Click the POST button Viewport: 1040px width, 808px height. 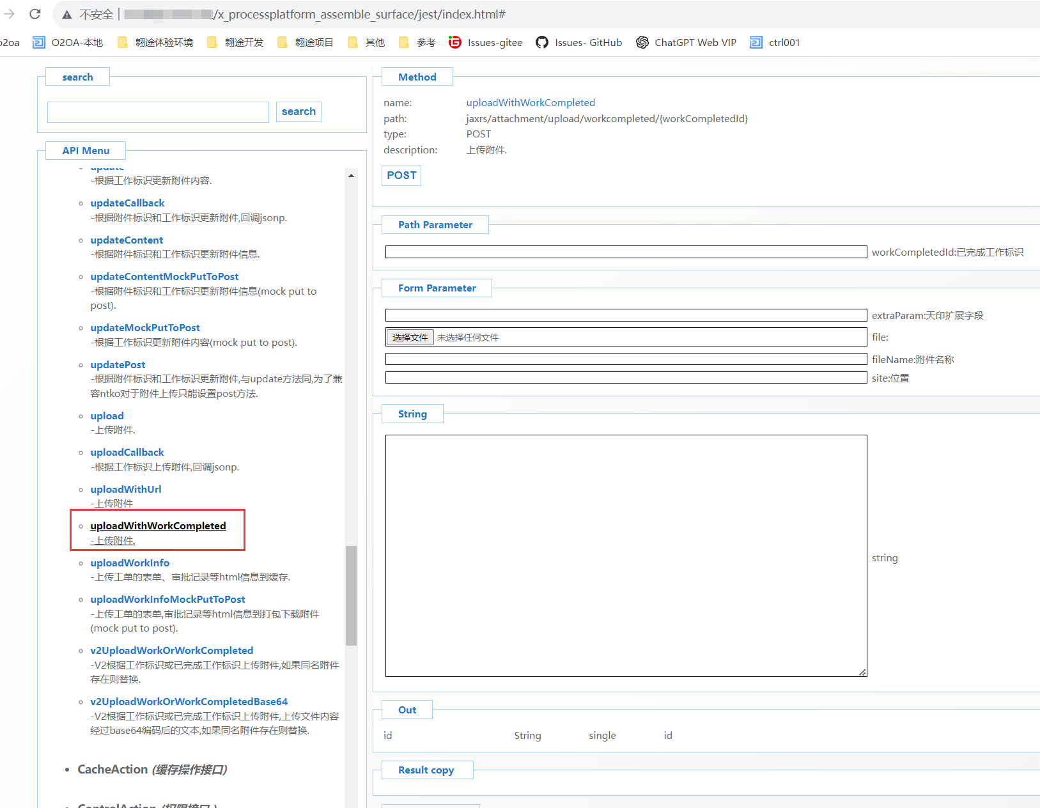click(x=401, y=176)
